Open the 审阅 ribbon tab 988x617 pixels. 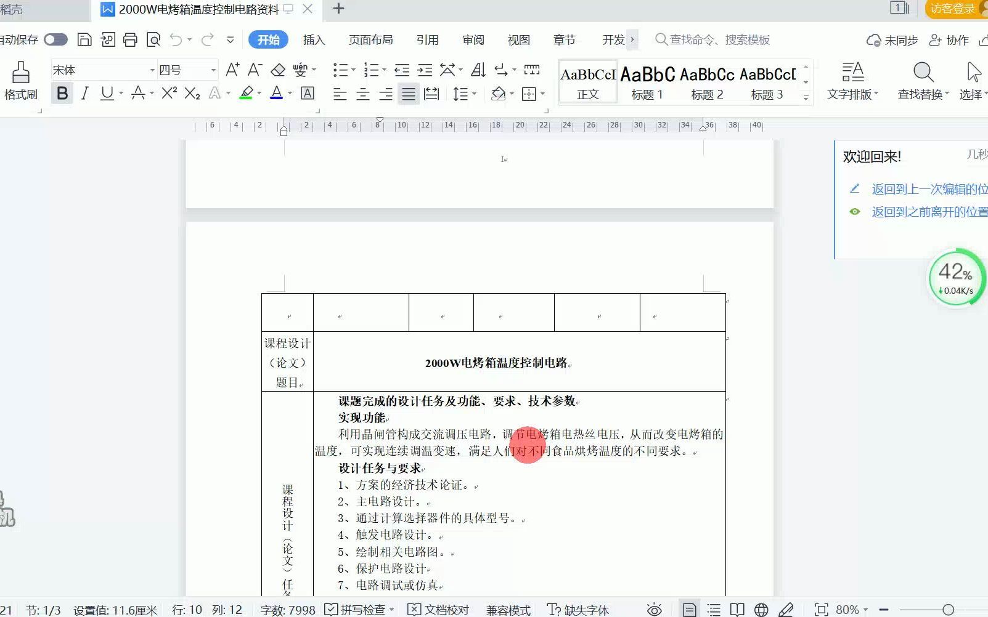(472, 39)
